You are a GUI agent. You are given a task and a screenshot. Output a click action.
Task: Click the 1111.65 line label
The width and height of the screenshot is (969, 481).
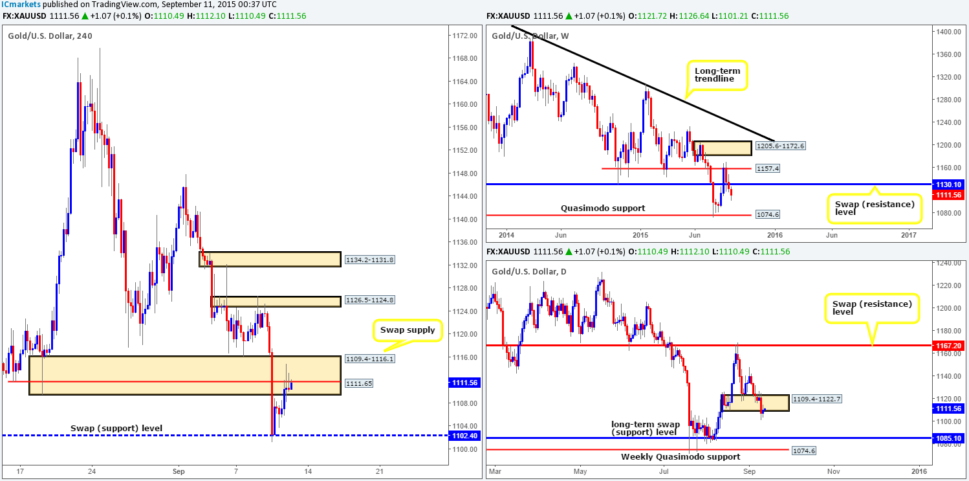358,384
